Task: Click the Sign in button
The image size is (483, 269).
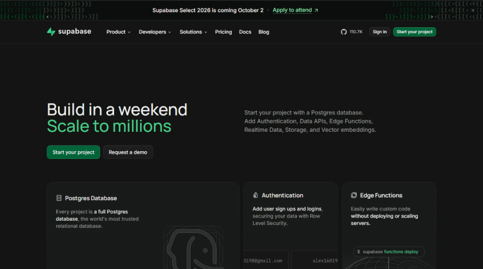Action: (380, 32)
